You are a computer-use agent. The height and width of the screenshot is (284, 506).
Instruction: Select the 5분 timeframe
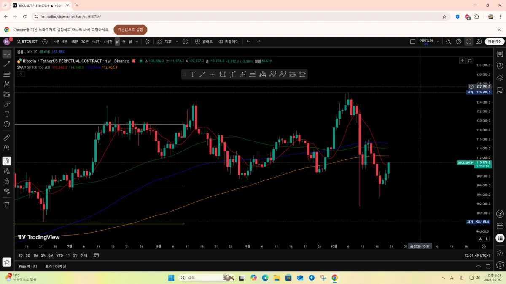pyautogui.click(x=65, y=42)
